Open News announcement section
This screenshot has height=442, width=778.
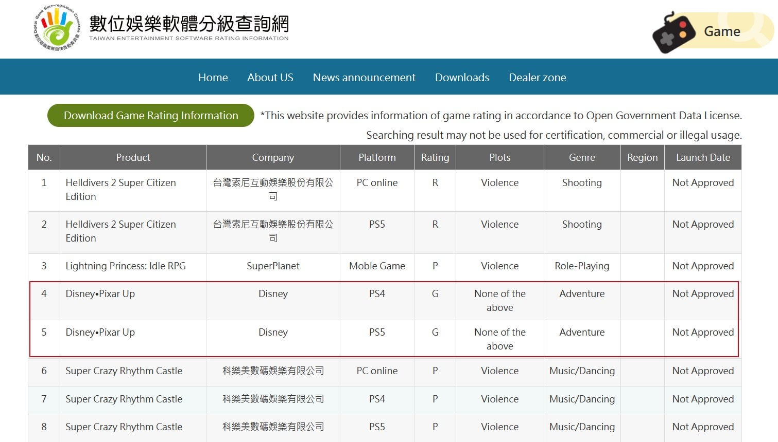click(364, 78)
